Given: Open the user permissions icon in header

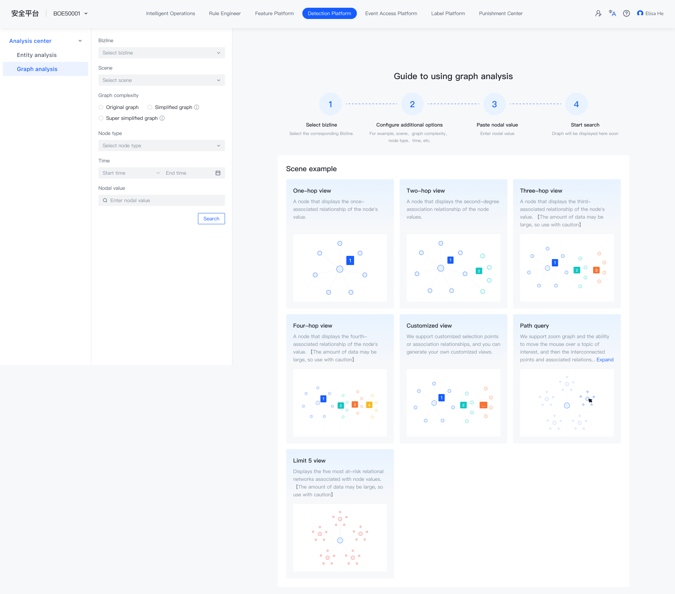Looking at the screenshot, I should tap(598, 13).
